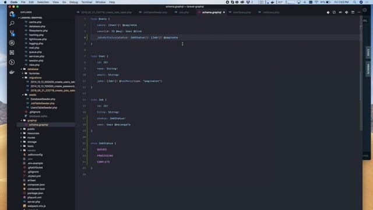Open the View menu
The height and width of the screenshot is (210, 373).
55,2
